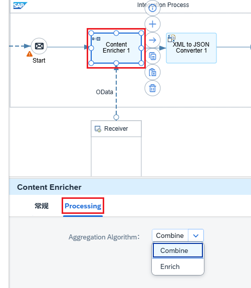Click the SAP logo
Screen dimensions: 251x288
pos(20,6)
